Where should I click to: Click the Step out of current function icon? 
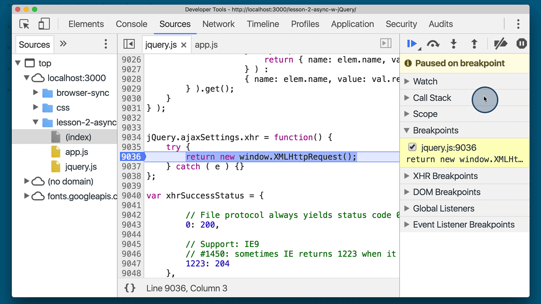pyautogui.click(x=474, y=43)
